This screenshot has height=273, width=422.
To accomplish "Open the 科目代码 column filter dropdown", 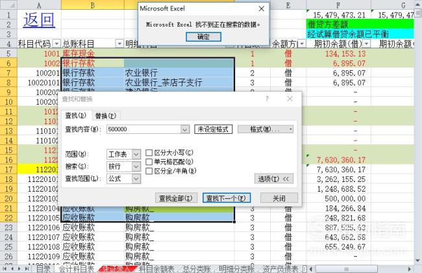I will point(56,44).
